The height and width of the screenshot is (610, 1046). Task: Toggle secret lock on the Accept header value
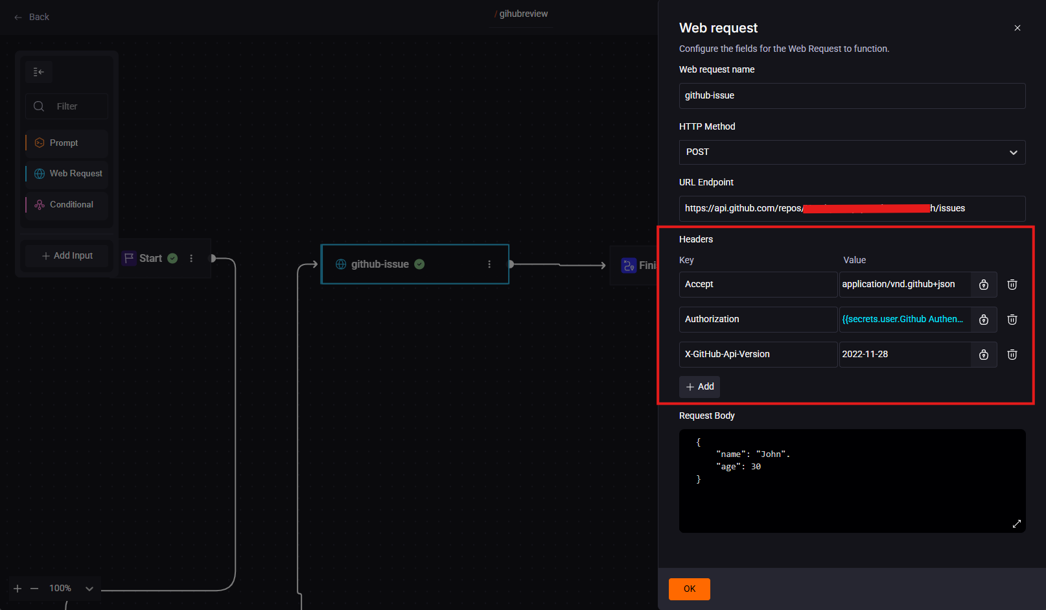983,284
